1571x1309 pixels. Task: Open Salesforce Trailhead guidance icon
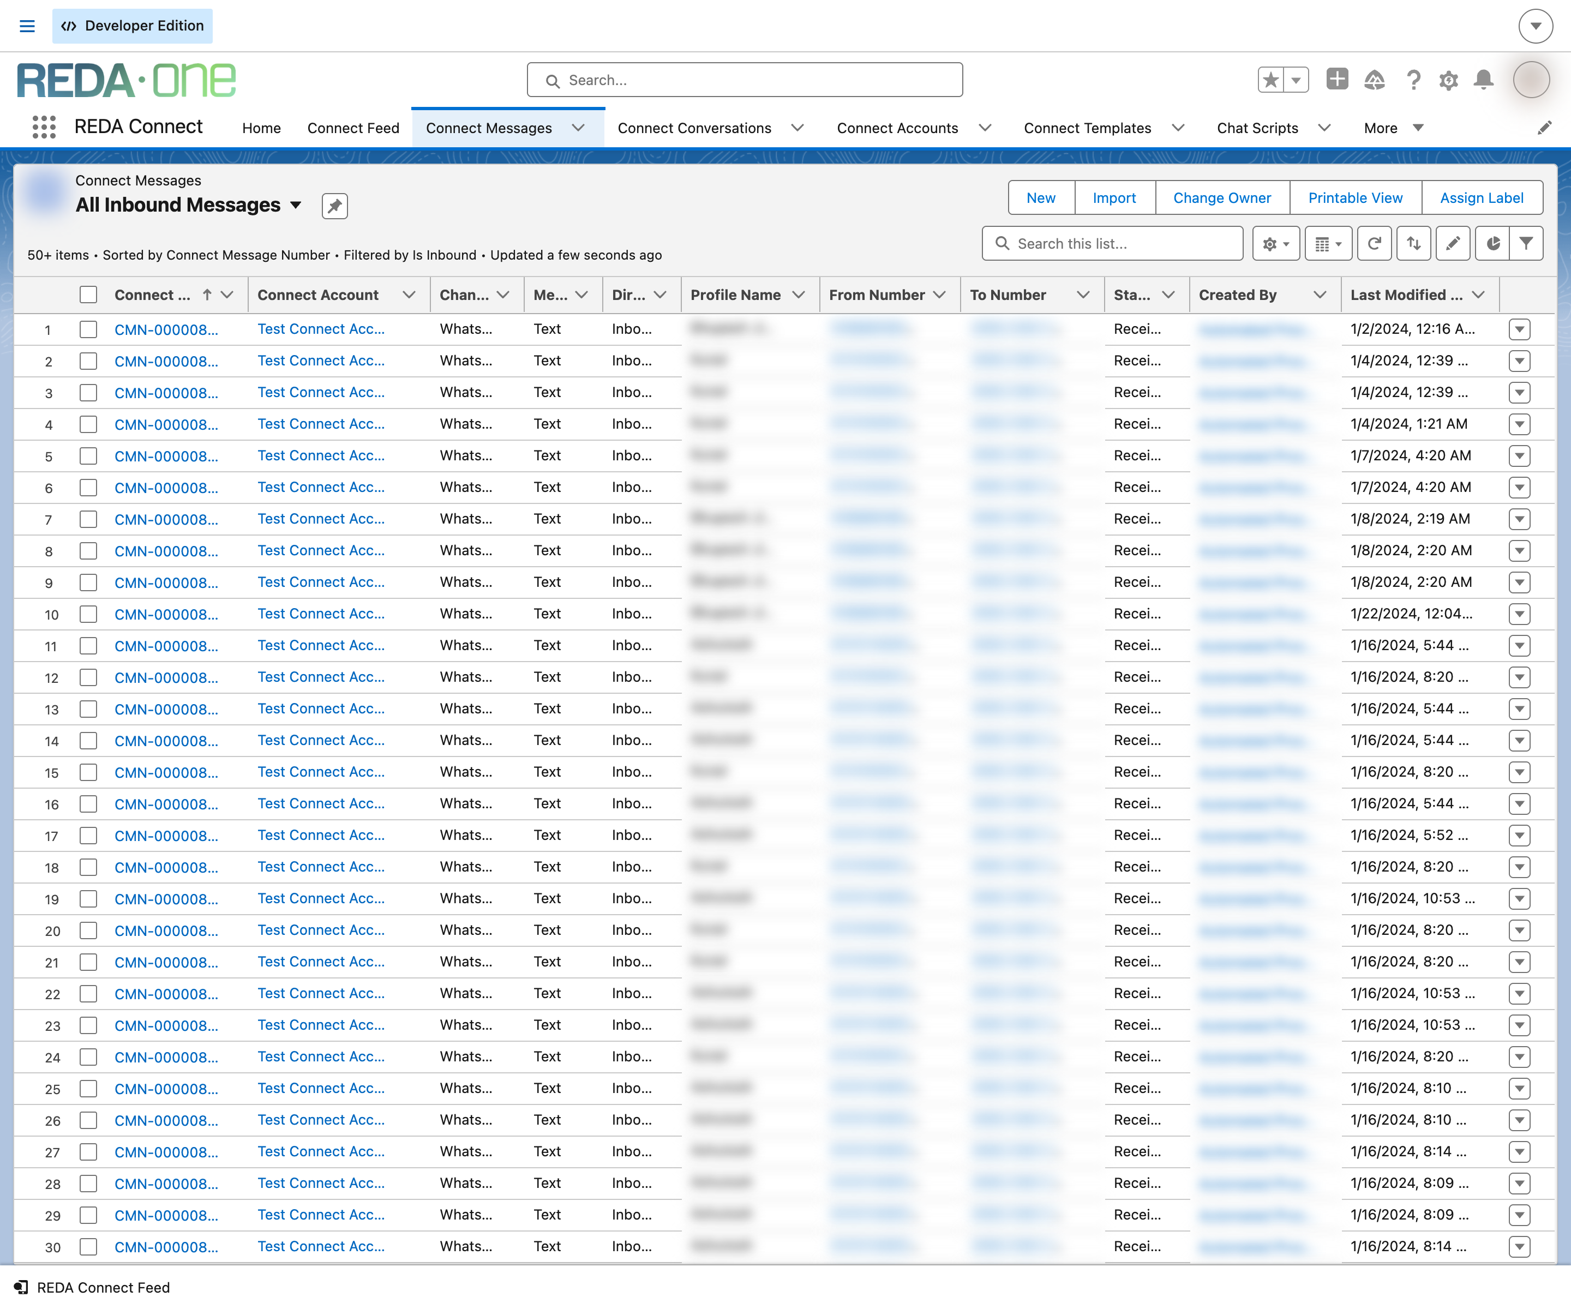click(x=1374, y=79)
